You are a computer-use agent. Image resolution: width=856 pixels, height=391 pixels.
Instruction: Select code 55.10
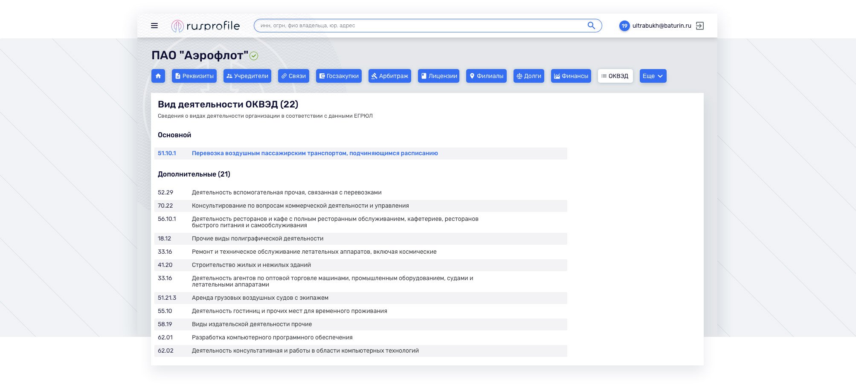coord(165,311)
